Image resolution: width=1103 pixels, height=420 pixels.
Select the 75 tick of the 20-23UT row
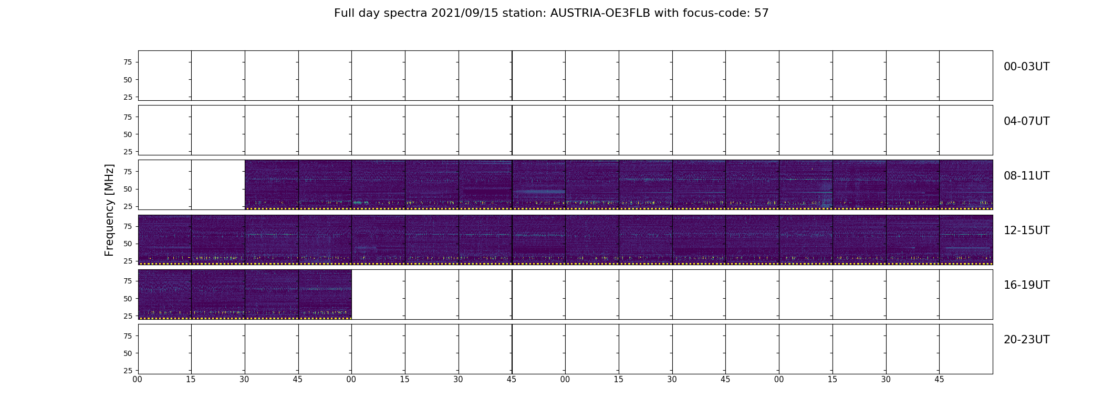(x=128, y=336)
